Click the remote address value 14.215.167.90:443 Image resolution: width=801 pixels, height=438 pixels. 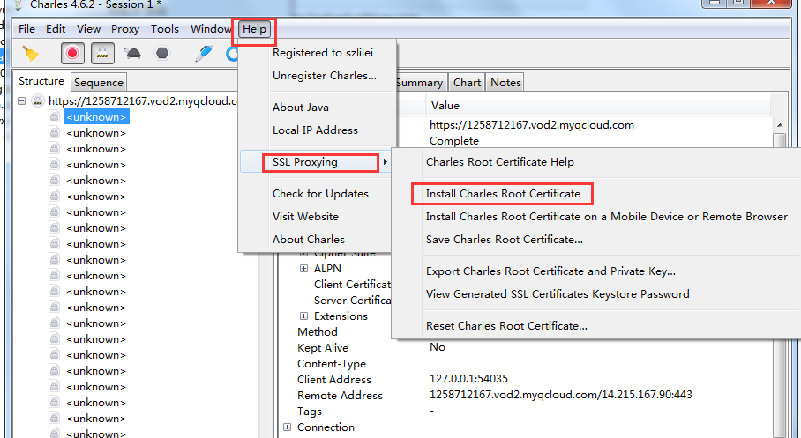click(561, 395)
